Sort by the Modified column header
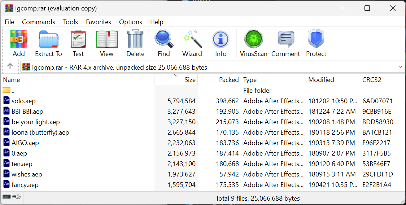 pos(333,80)
